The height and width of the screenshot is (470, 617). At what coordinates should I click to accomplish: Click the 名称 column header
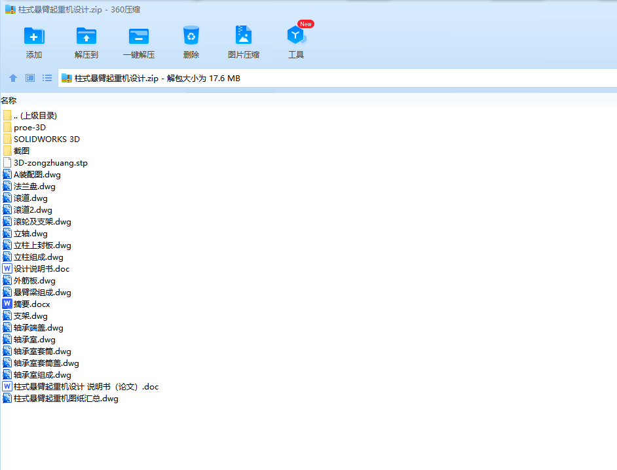[x=9, y=101]
